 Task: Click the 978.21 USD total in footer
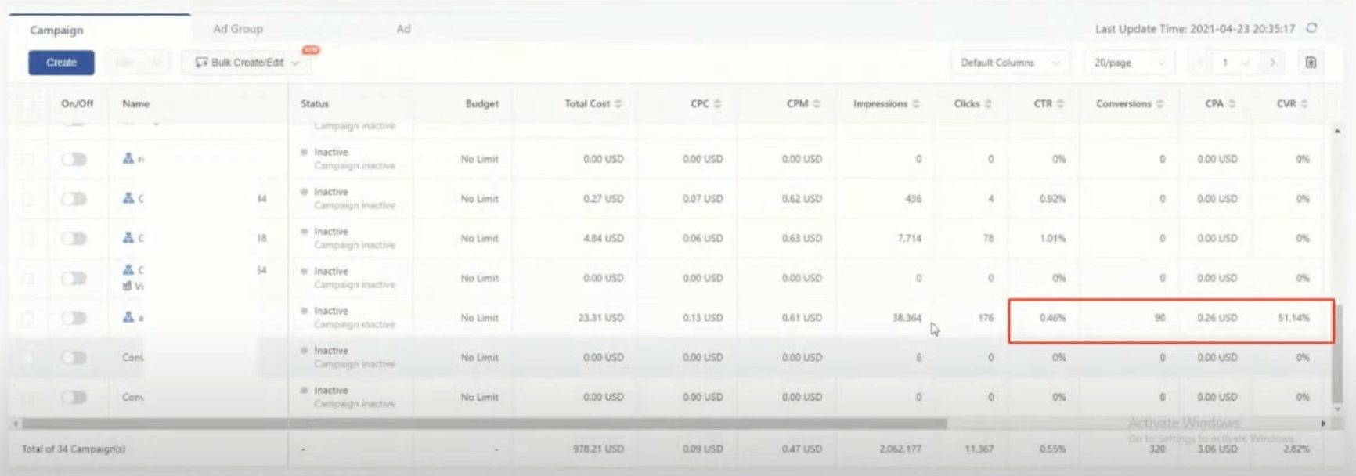point(598,449)
